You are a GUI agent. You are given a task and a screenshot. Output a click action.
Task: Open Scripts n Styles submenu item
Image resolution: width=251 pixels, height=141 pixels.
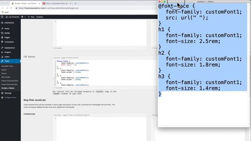click(8, 88)
